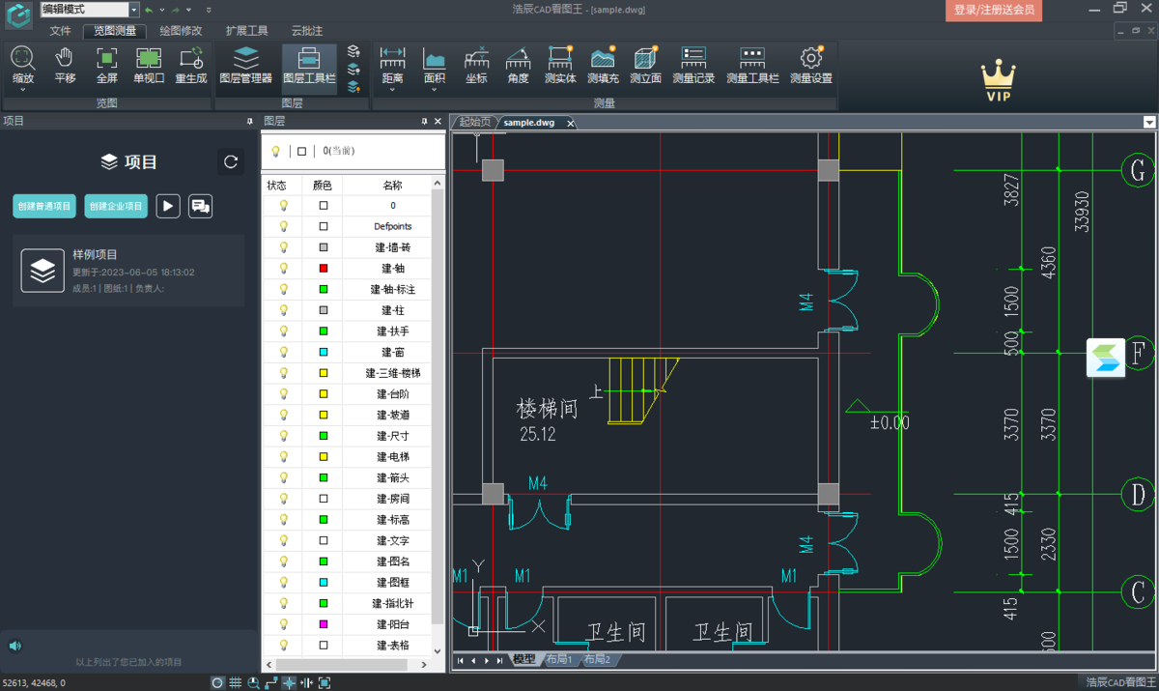Run the 重生成 regenerate command
Image resolution: width=1159 pixels, height=691 pixels.
click(191, 66)
